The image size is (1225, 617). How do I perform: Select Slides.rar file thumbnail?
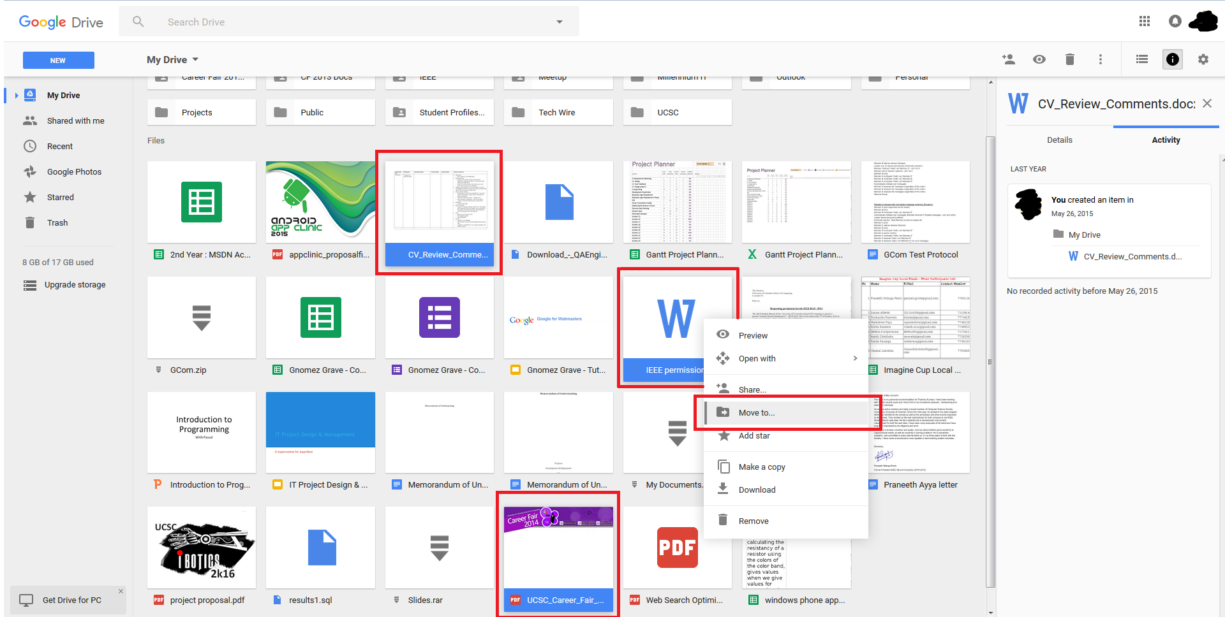440,548
